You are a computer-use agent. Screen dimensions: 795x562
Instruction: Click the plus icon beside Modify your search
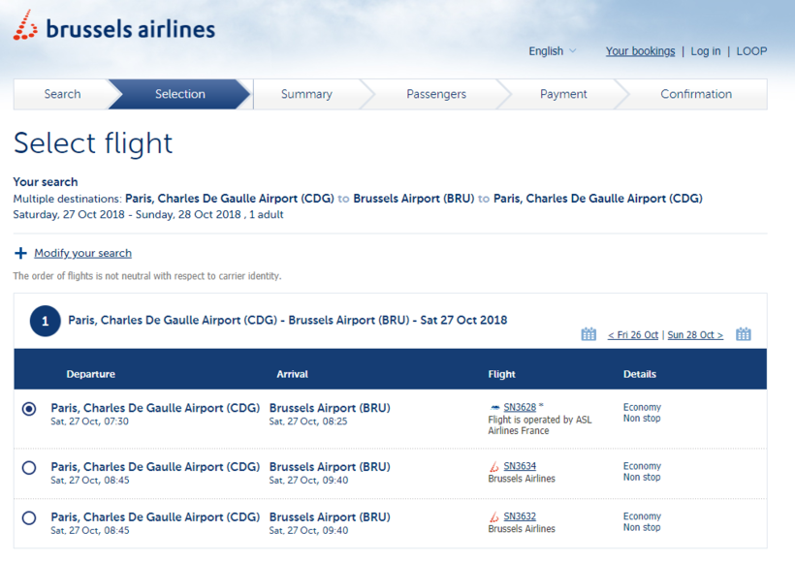click(x=20, y=253)
